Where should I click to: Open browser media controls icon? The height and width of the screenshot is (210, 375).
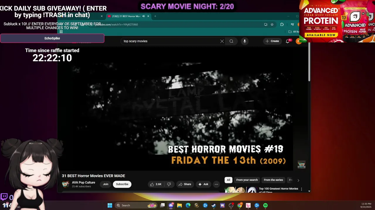tap(292, 24)
